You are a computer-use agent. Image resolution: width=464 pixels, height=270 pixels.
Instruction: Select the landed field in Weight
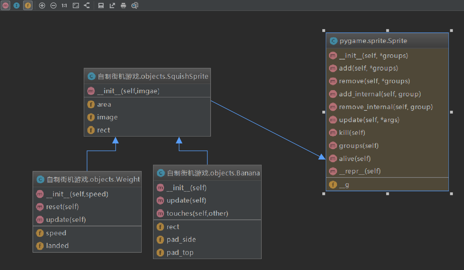coord(57,246)
